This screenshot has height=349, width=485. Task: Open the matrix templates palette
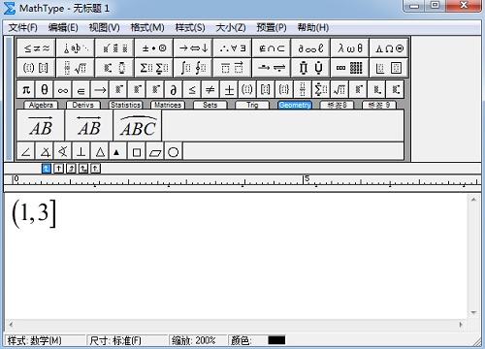[349, 68]
